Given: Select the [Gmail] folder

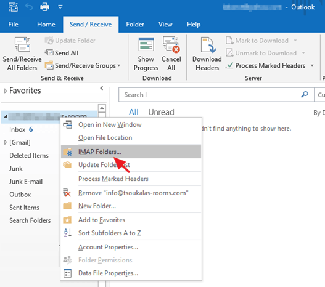Looking at the screenshot, I should 20,142.
